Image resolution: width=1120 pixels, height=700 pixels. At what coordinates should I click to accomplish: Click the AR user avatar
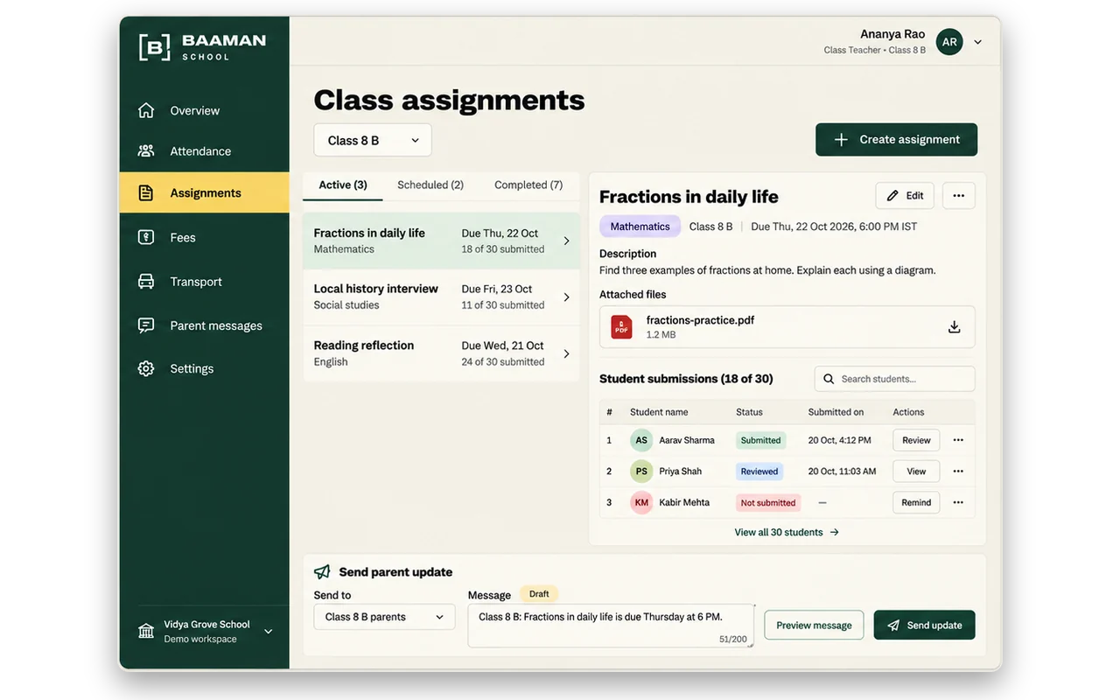(949, 42)
